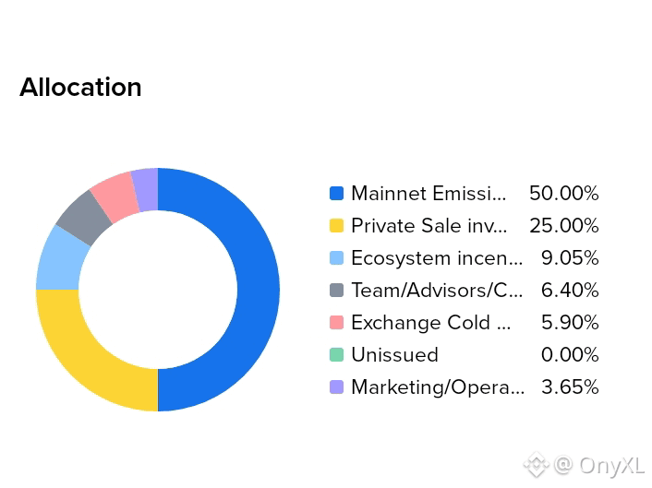The image size is (652, 488).
Task: Click the gray Team/Advisors legend swatch
Action: (336, 291)
